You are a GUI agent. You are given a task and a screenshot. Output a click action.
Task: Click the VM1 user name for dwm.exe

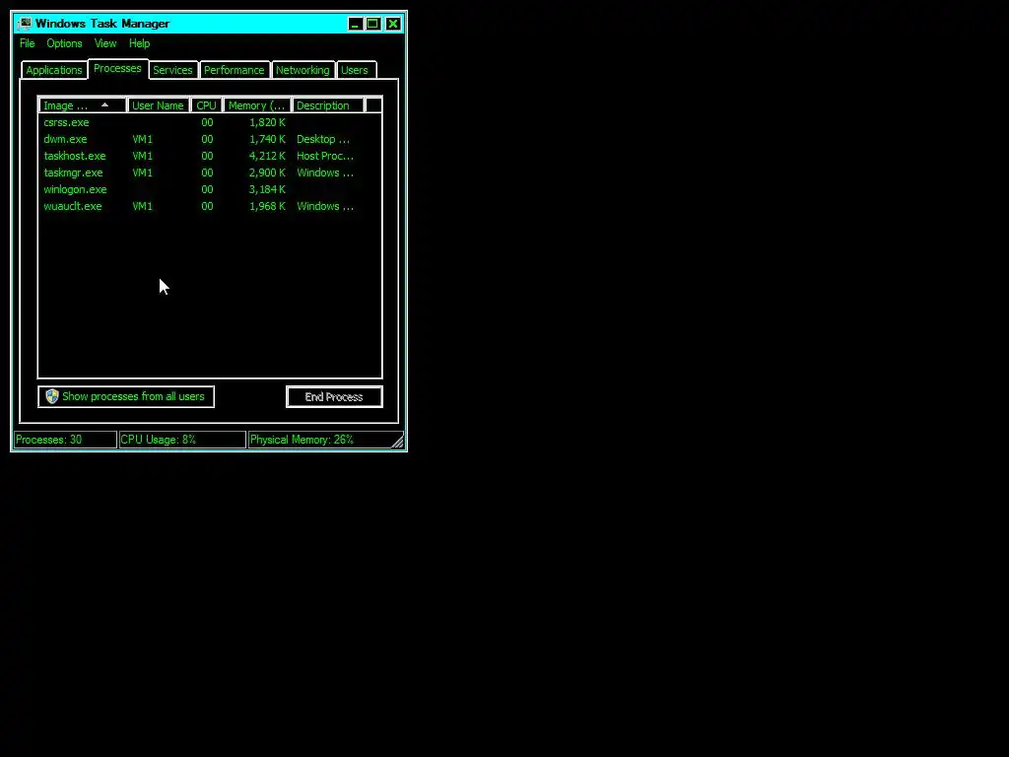pyautogui.click(x=142, y=139)
